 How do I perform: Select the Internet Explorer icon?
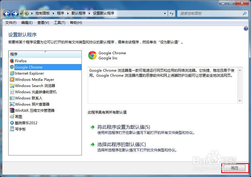coord(12,73)
